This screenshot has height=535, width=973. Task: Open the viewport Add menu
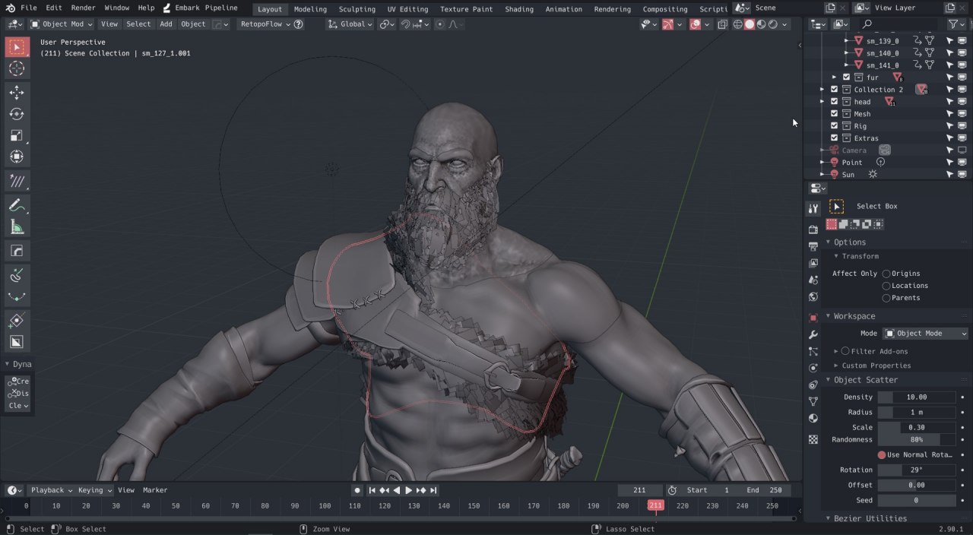pos(166,24)
